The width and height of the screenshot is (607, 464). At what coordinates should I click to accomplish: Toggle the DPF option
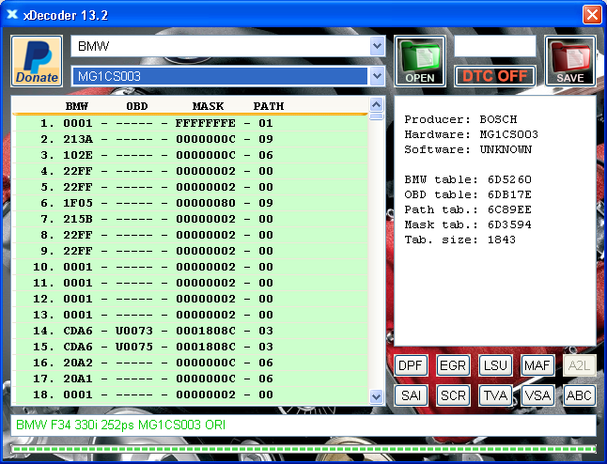pyautogui.click(x=411, y=365)
